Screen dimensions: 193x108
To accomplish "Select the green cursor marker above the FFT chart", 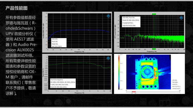I will tap(154, 14).
